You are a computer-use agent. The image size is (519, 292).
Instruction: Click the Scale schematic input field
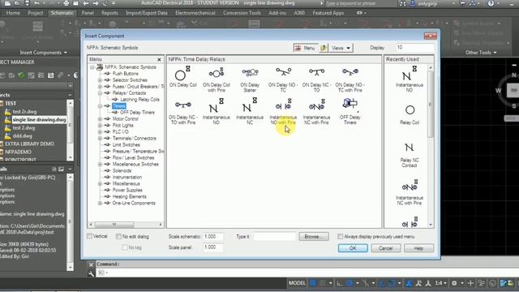[212, 236]
